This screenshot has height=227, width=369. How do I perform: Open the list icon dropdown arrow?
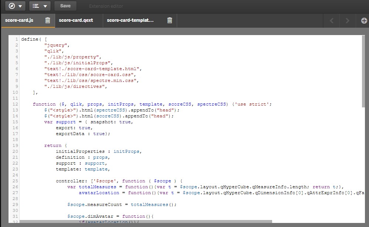coord(45,6)
